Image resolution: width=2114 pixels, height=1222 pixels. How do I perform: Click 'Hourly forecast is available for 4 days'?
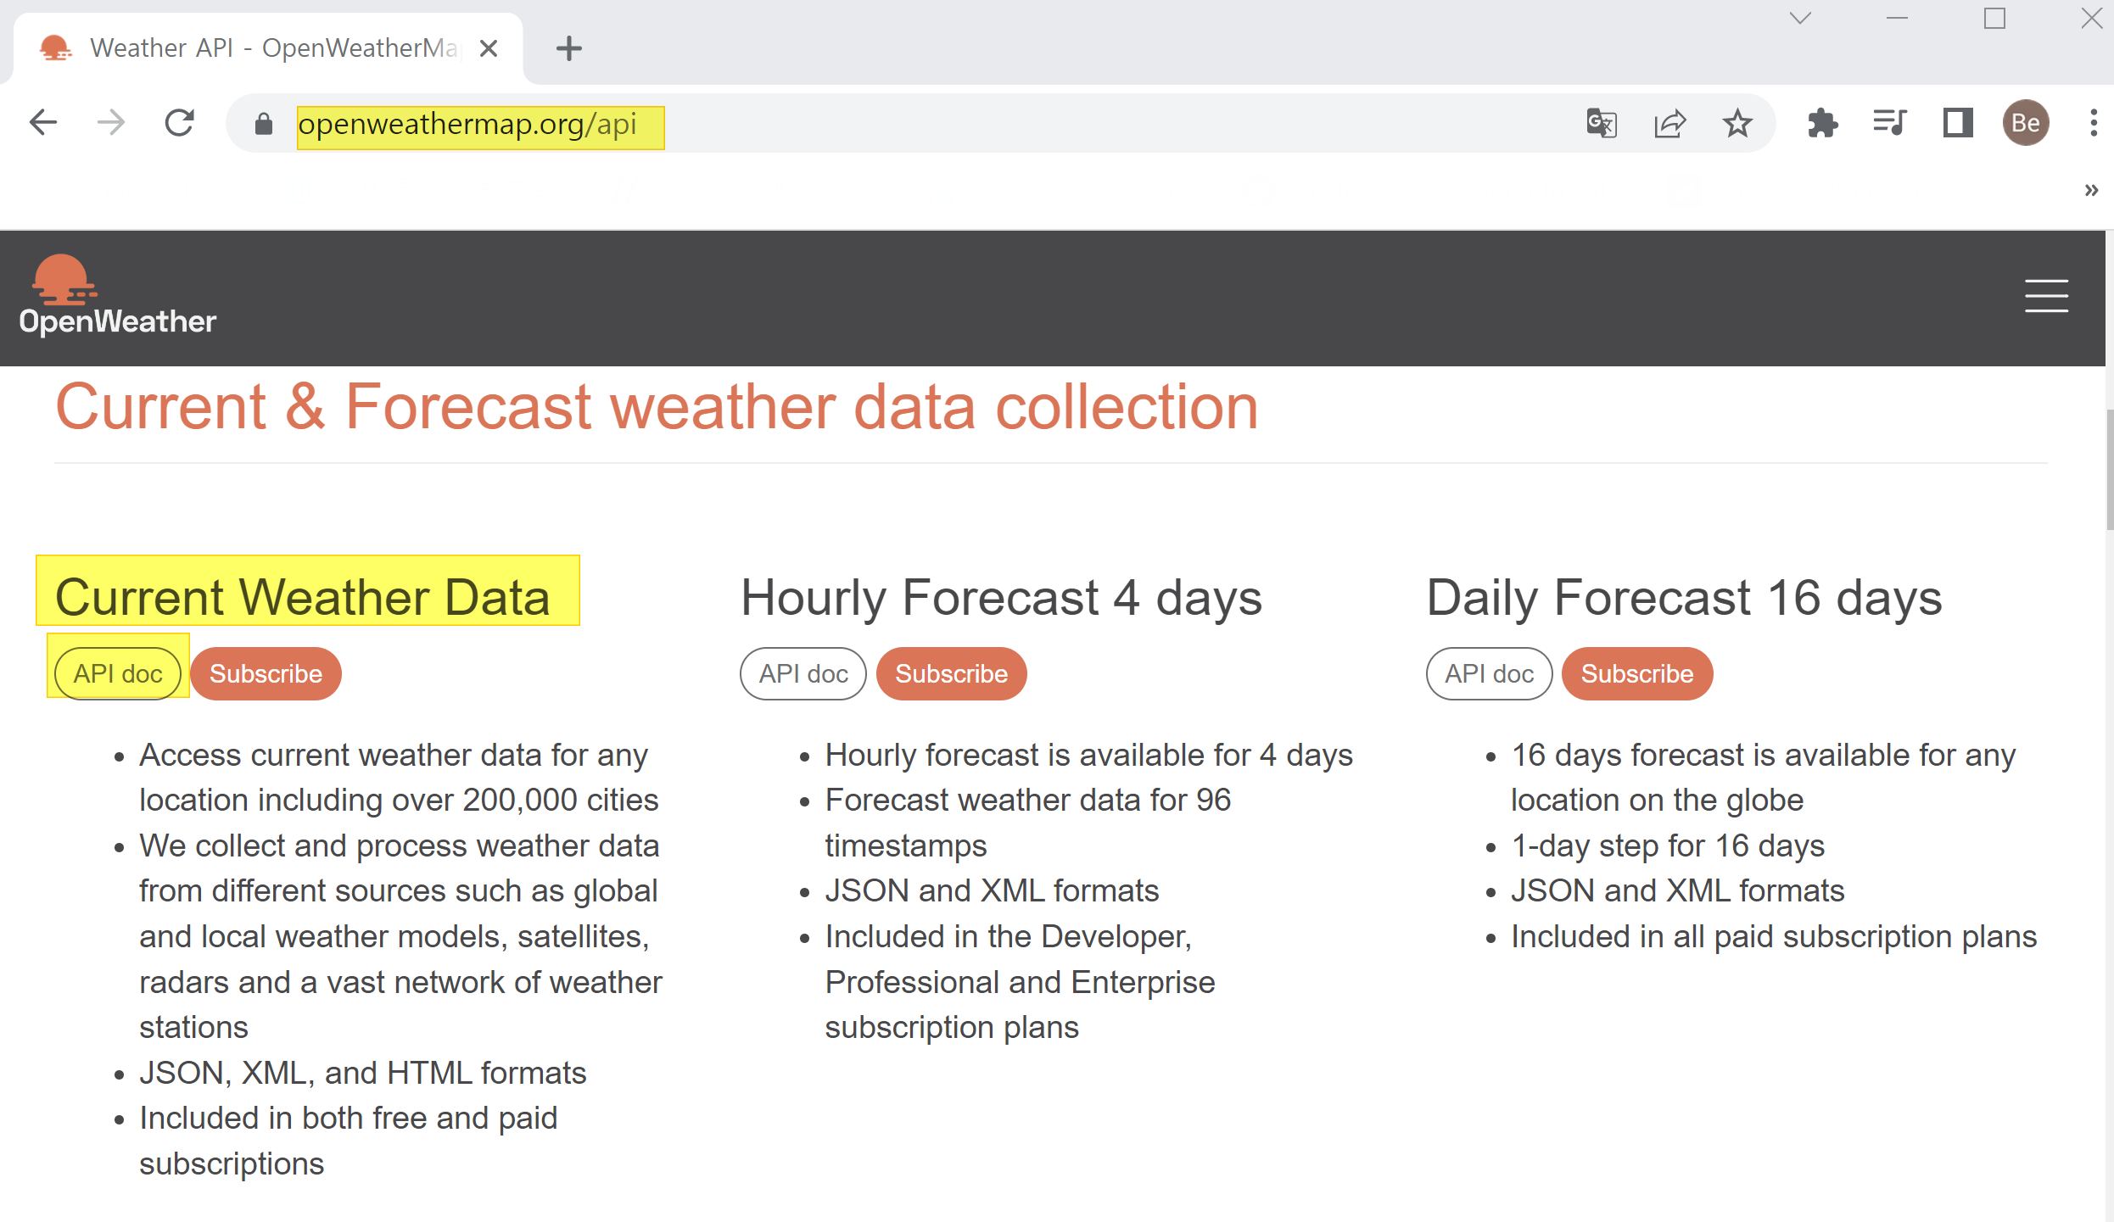click(1089, 755)
